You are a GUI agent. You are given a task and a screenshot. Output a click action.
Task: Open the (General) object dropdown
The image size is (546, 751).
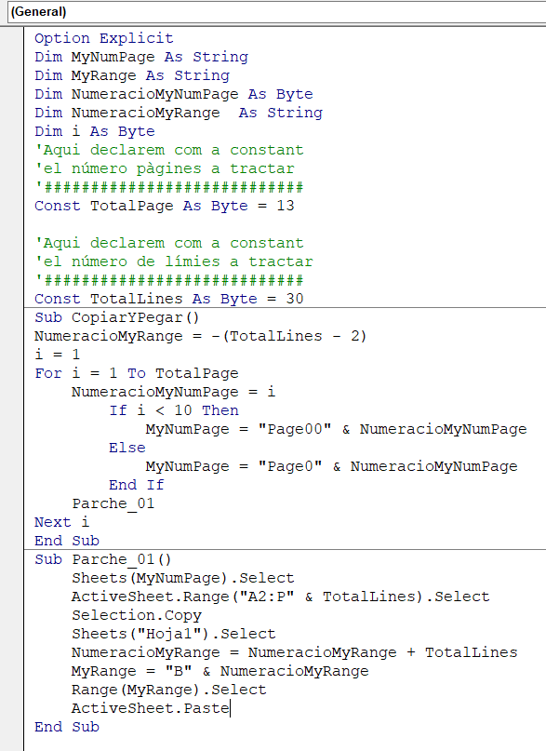[276, 11]
